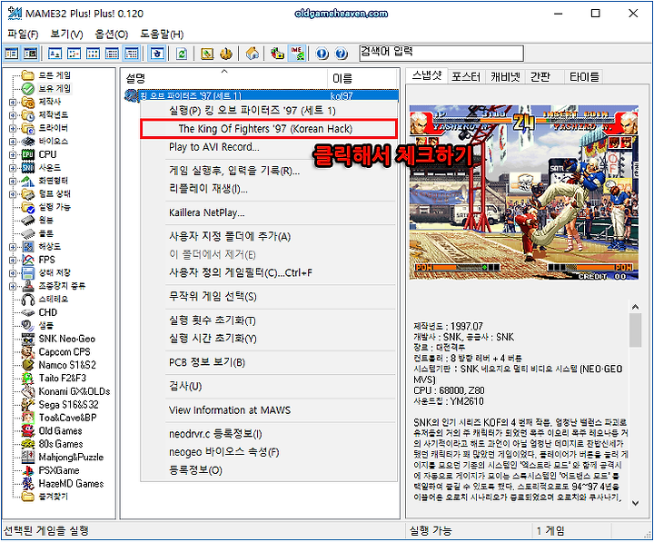Open Konami GX&OLDs folder

click(x=74, y=391)
